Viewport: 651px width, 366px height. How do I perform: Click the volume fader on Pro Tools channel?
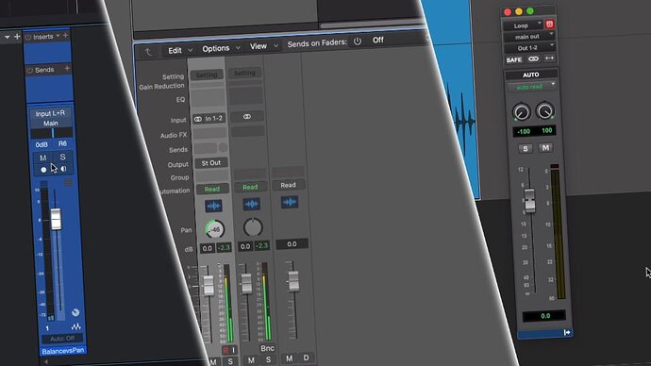(529, 200)
